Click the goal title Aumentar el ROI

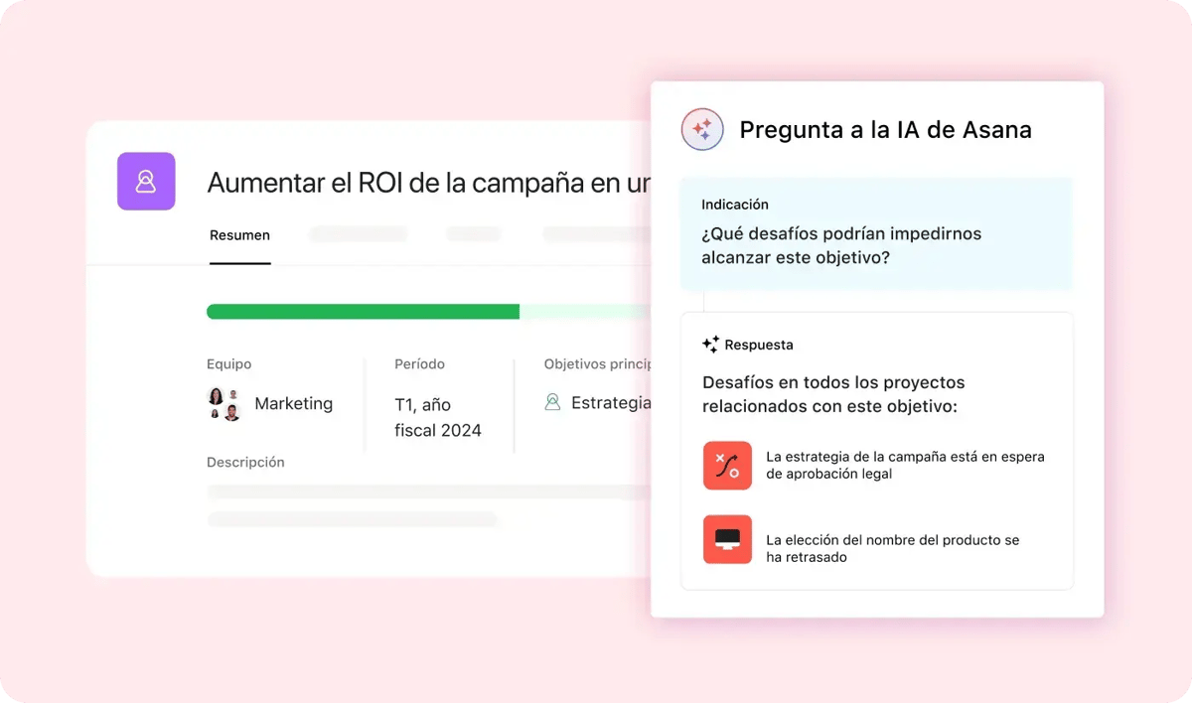(x=428, y=183)
